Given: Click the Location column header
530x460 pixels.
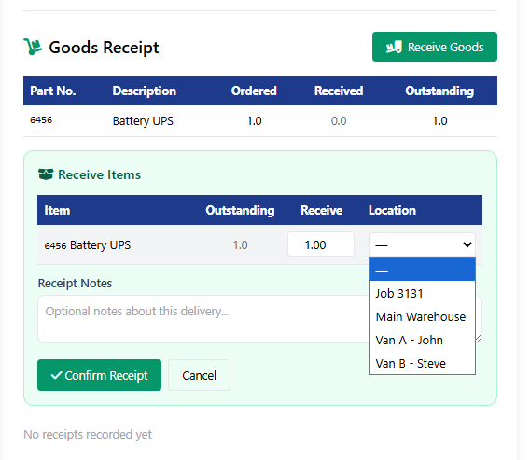Looking at the screenshot, I should [392, 210].
